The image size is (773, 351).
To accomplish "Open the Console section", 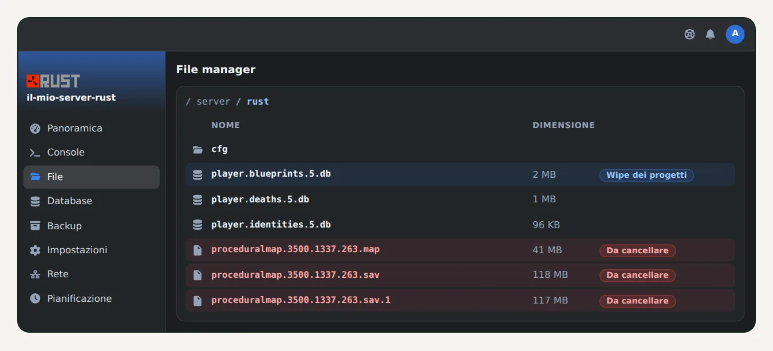I will click(x=92, y=153).
